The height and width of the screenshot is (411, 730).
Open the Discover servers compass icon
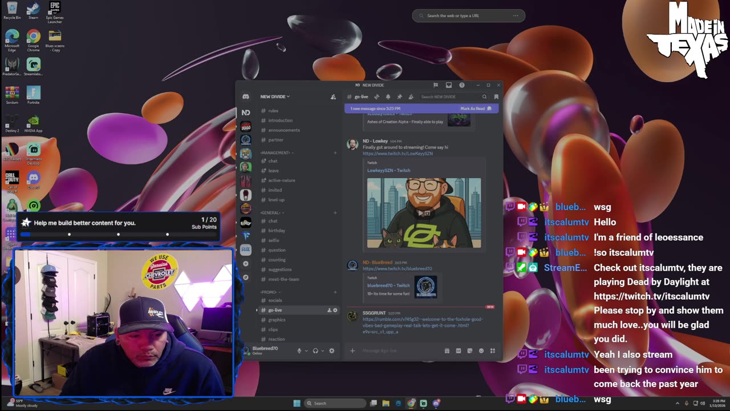(246, 277)
